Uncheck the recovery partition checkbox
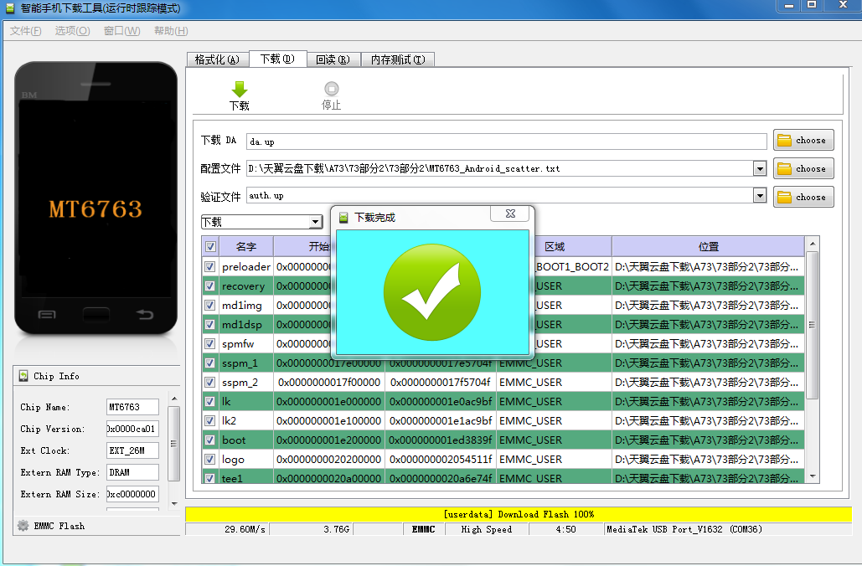 pos(209,286)
